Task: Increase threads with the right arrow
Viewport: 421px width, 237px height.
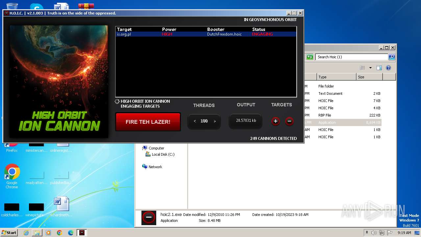Action: [x=215, y=121]
